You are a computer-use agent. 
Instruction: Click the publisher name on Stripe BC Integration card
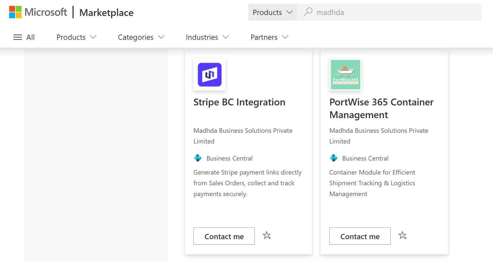click(243, 136)
